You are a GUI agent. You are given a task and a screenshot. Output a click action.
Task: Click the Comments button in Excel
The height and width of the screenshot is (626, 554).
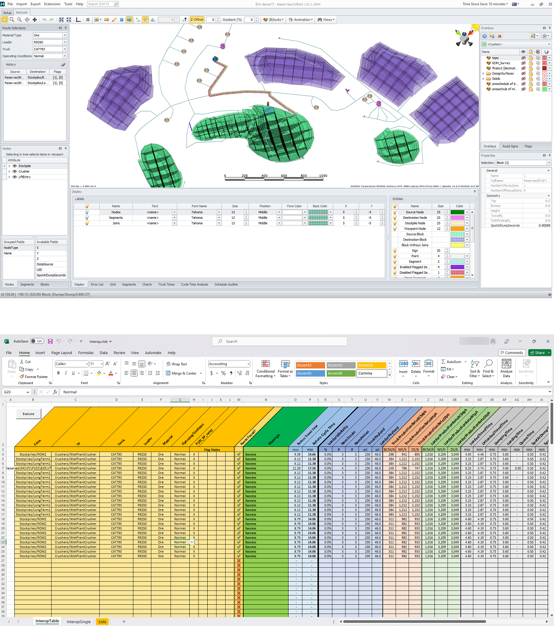[x=511, y=353]
